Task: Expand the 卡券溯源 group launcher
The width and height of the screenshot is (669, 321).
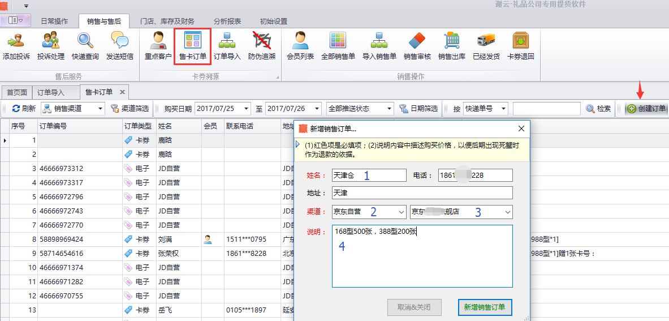Action: (x=277, y=77)
